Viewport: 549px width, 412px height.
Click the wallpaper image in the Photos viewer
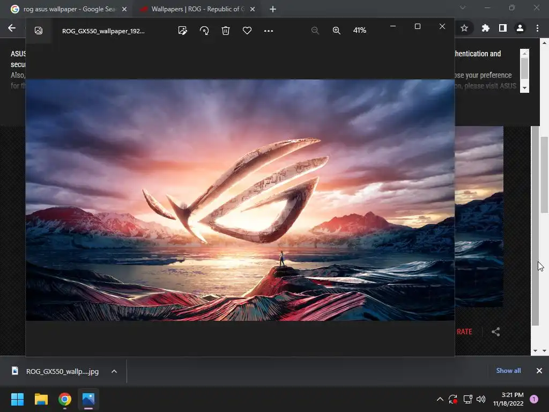240,200
